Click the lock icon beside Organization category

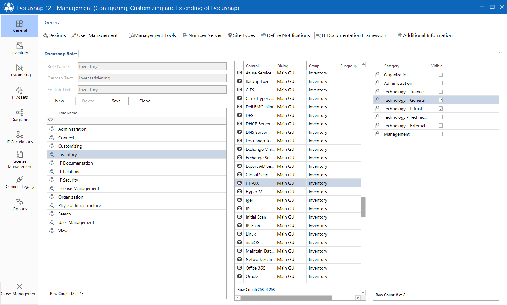(377, 75)
